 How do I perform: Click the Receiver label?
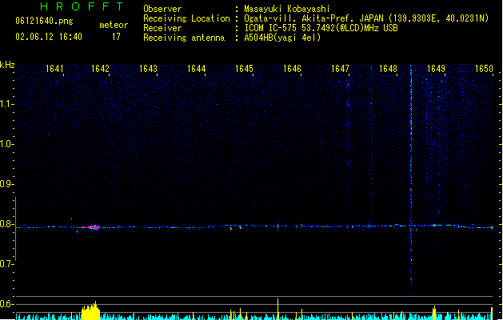(162, 28)
